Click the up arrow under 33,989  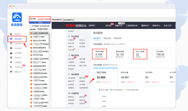tap(109, 82)
